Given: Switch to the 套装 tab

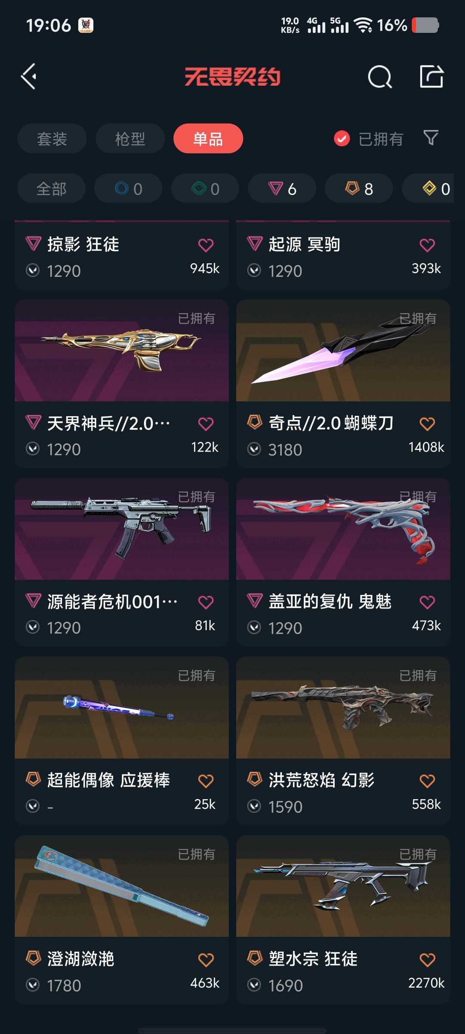Looking at the screenshot, I should (52, 138).
